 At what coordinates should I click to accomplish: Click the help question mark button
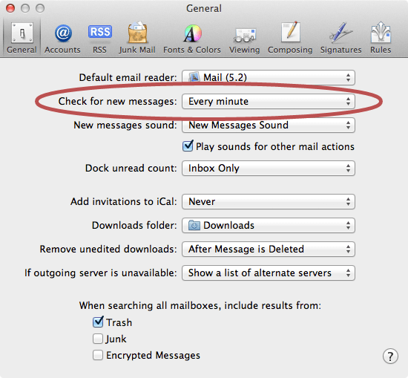(x=390, y=356)
